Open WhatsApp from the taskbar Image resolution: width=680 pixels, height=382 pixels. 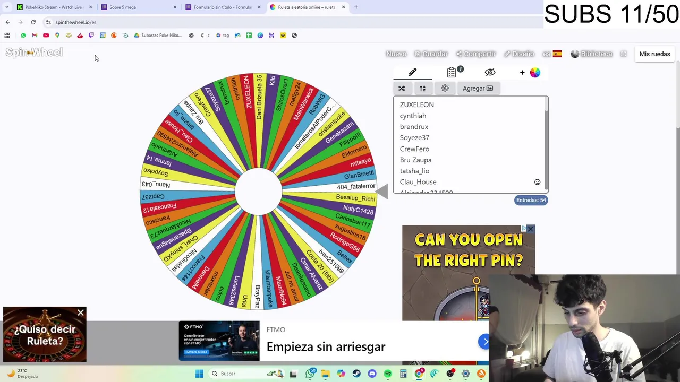310,374
